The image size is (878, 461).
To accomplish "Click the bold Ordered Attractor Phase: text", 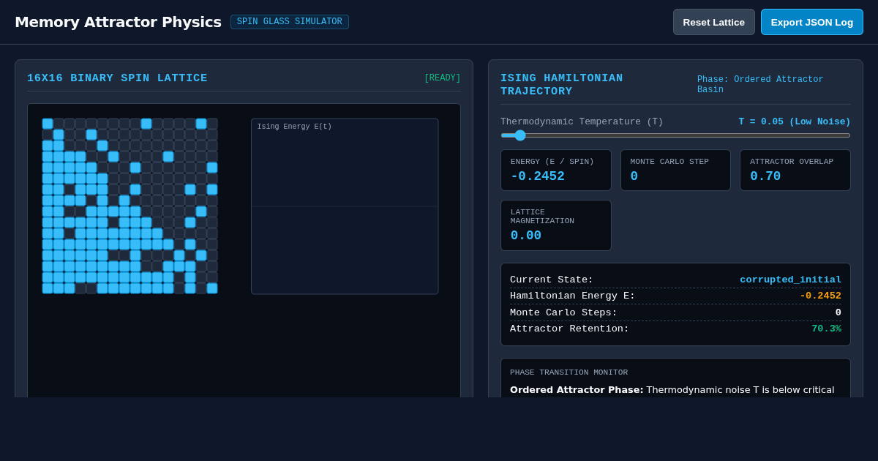I will pyautogui.click(x=577, y=389).
